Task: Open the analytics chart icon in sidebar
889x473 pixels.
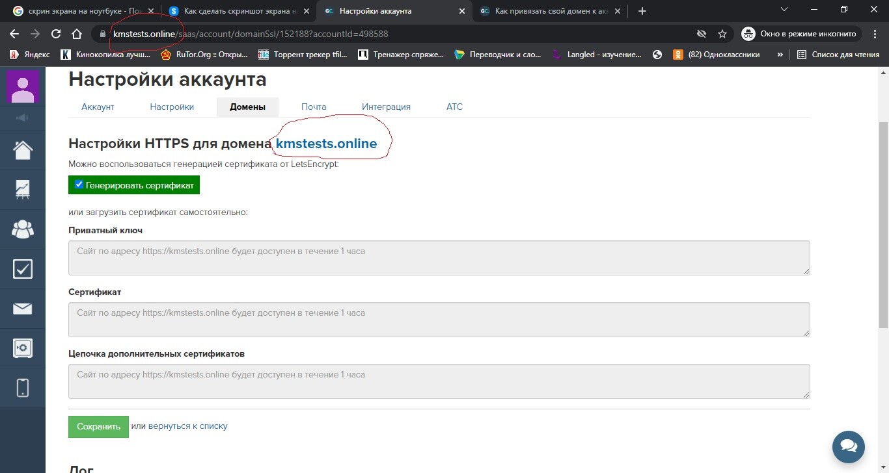Action: (x=23, y=189)
